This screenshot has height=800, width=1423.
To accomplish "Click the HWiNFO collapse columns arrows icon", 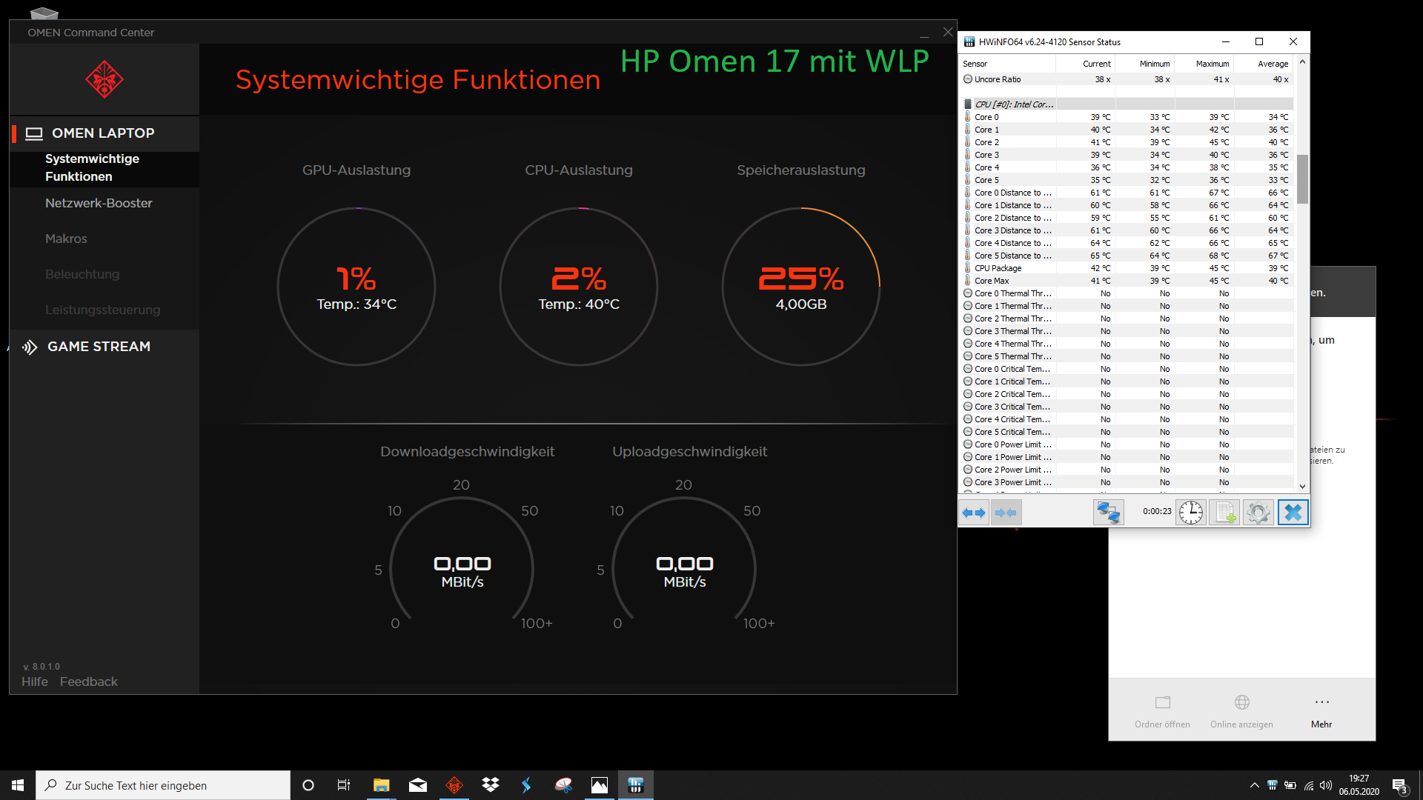I will point(1006,513).
